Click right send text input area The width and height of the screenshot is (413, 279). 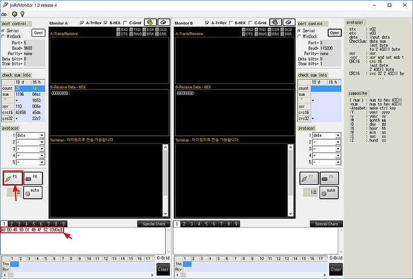tap(255, 241)
